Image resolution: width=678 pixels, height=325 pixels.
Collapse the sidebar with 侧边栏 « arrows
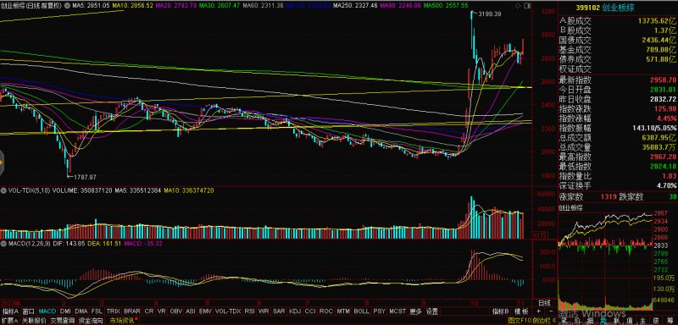point(544,321)
